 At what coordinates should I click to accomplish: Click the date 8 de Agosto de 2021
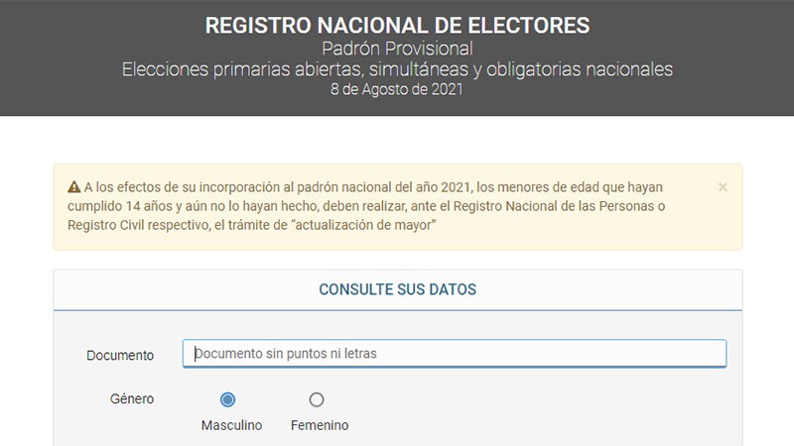click(x=397, y=89)
